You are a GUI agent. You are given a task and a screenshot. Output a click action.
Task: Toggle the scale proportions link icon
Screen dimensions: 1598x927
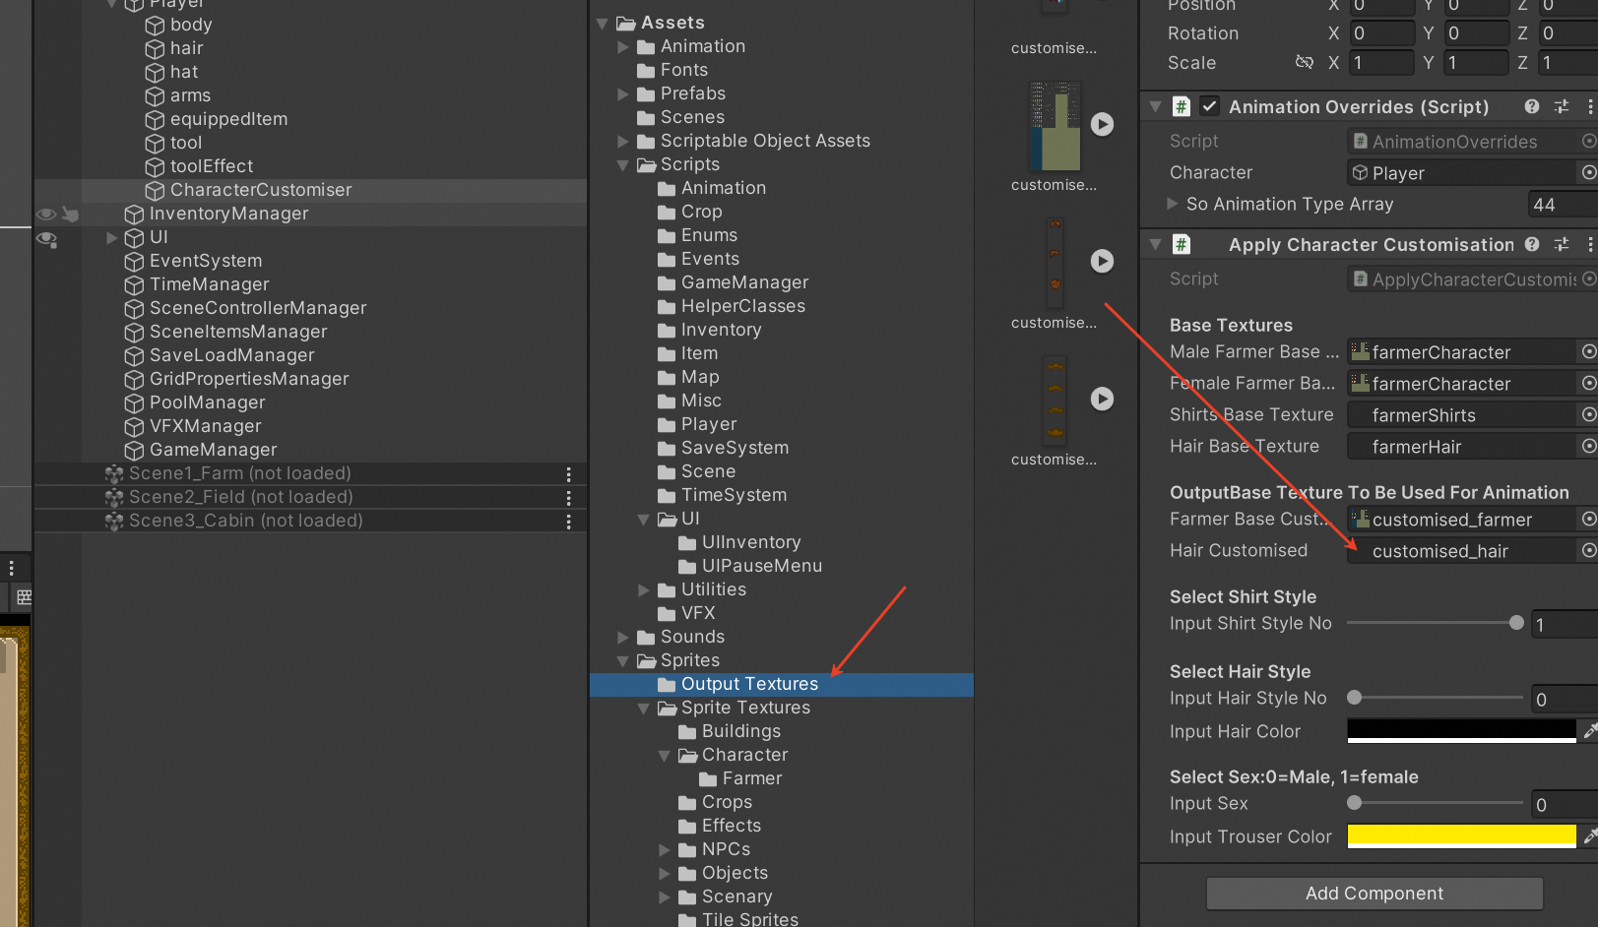(x=1305, y=62)
